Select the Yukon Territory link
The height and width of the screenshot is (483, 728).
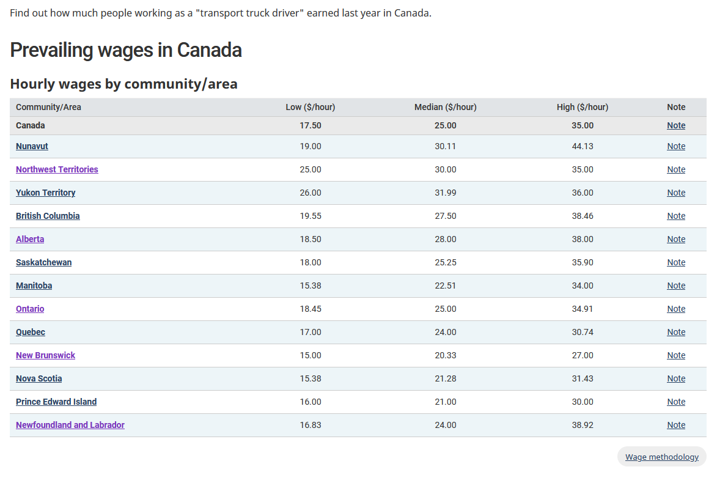(45, 193)
